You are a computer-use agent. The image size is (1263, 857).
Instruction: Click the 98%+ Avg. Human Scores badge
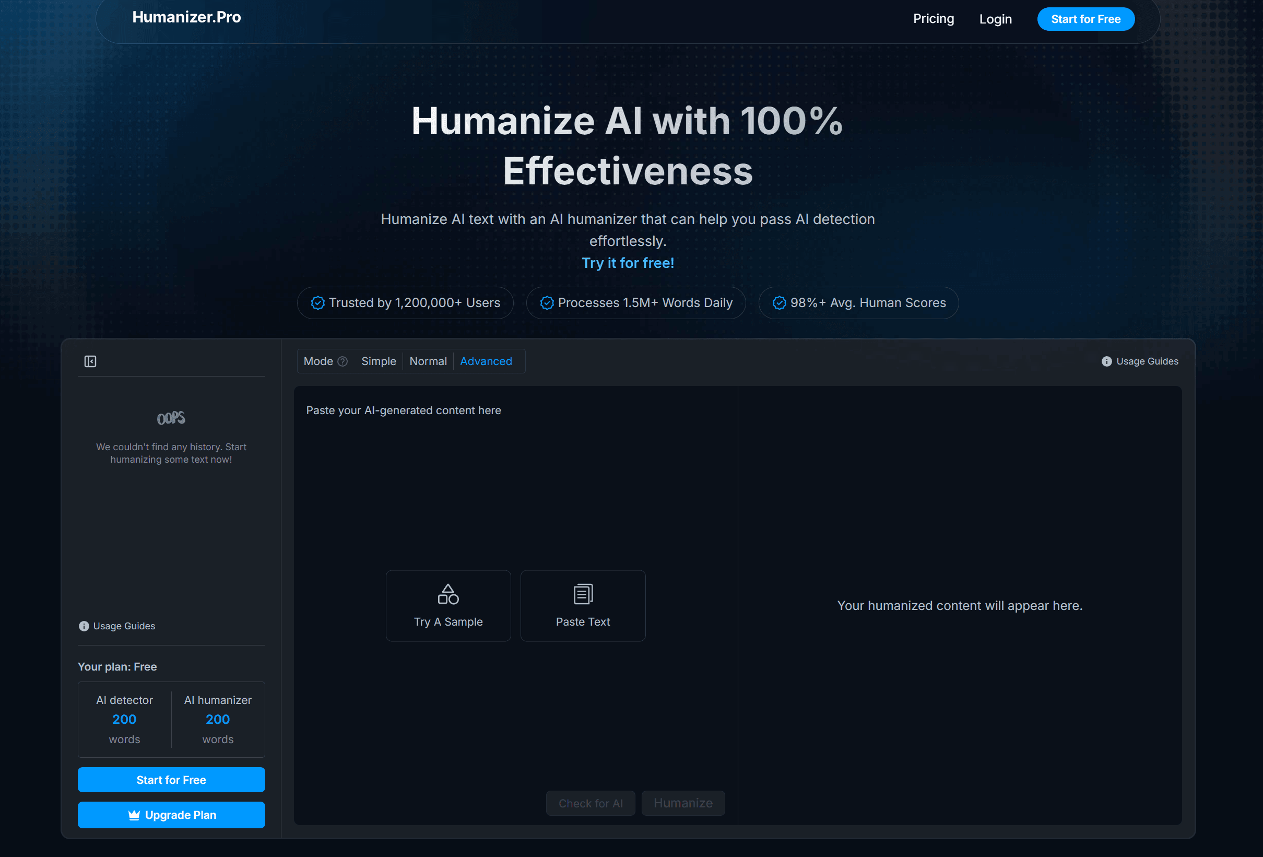tap(859, 303)
